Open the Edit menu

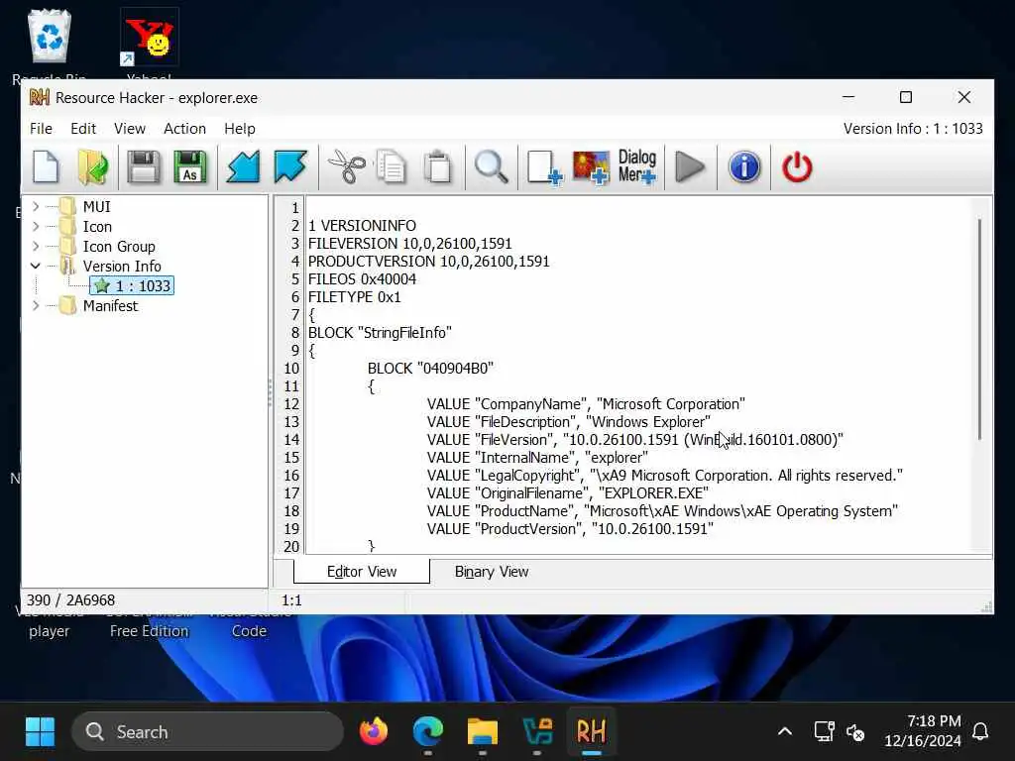tap(83, 129)
